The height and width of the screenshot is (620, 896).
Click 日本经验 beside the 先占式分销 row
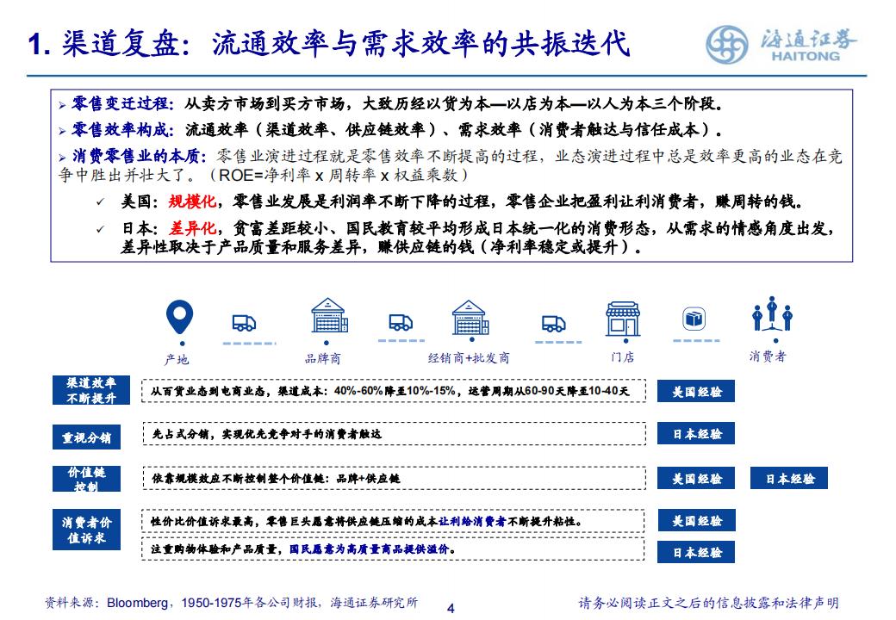[696, 434]
